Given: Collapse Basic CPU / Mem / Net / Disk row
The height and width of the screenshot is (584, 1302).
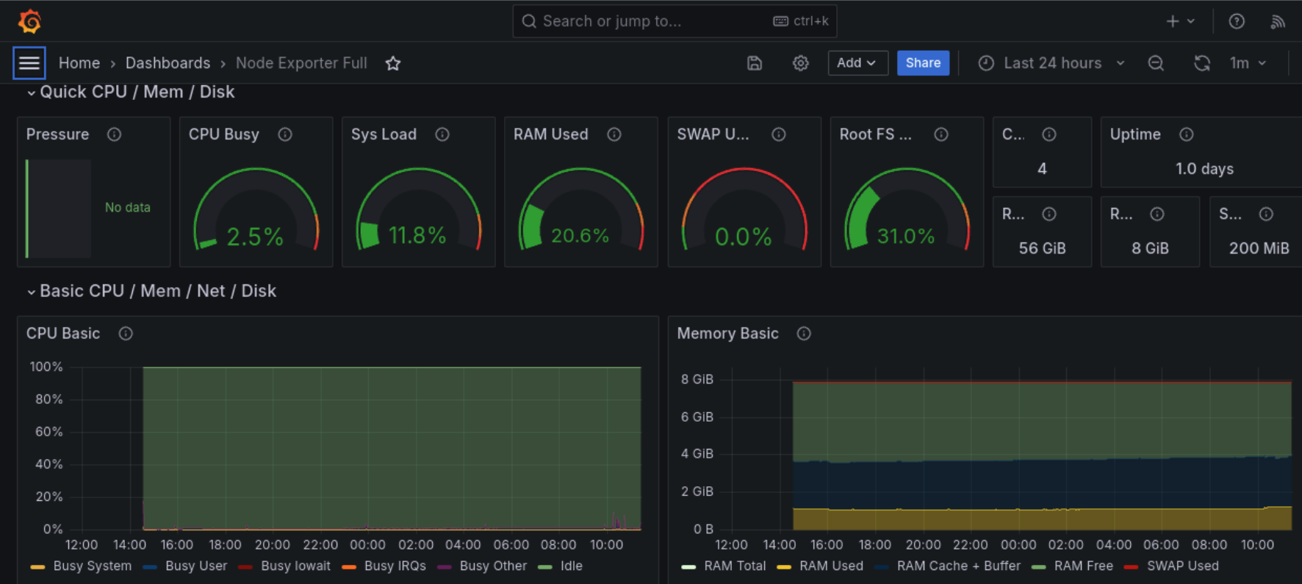Looking at the screenshot, I should pyautogui.click(x=151, y=291).
